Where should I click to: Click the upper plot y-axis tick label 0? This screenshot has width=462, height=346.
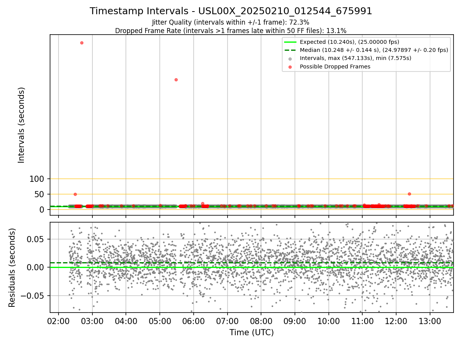[x=42, y=210]
